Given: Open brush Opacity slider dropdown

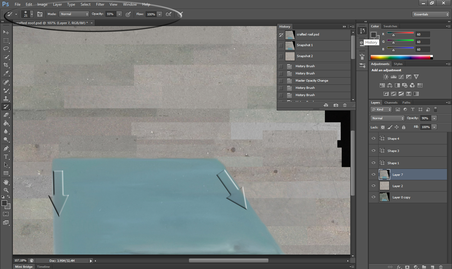Looking at the screenshot, I should (x=119, y=14).
